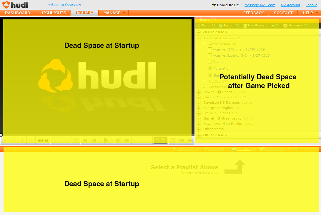Click the 00:00:00 timecode display
The width and height of the screenshot is (321, 215).
click(160, 140)
